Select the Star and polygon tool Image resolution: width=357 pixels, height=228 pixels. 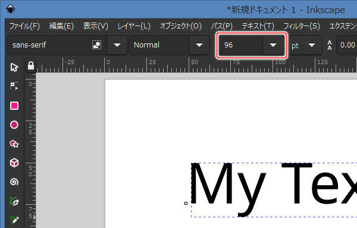14,144
